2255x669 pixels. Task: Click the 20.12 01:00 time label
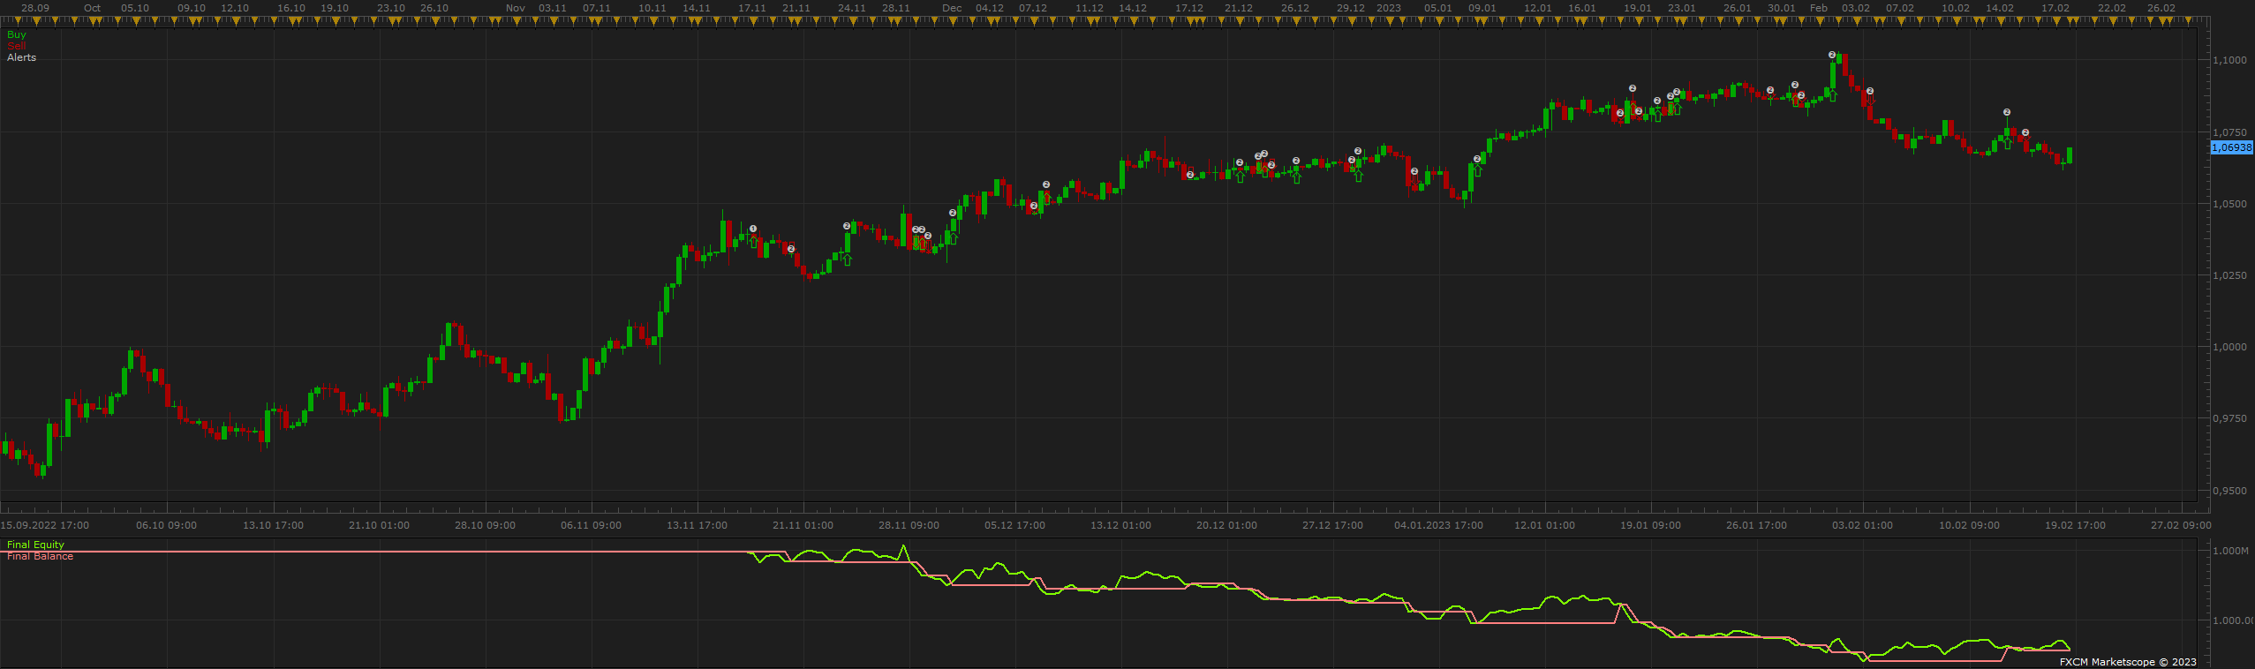tap(1226, 525)
